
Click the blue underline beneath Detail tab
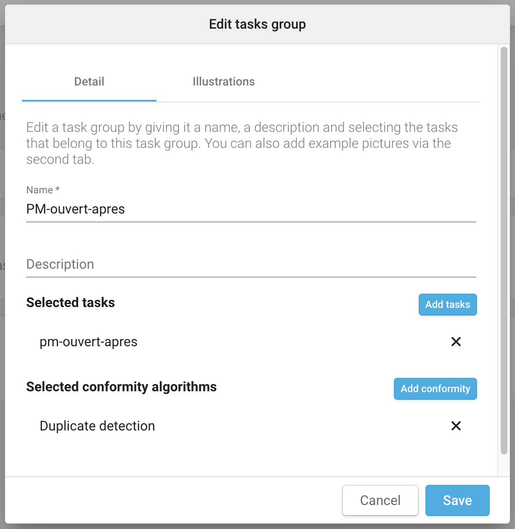tap(89, 101)
